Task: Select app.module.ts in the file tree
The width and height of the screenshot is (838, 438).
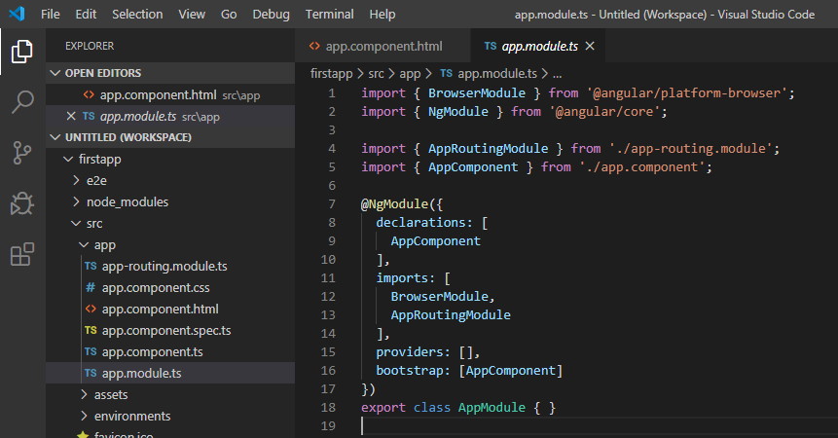Action: (x=170, y=373)
